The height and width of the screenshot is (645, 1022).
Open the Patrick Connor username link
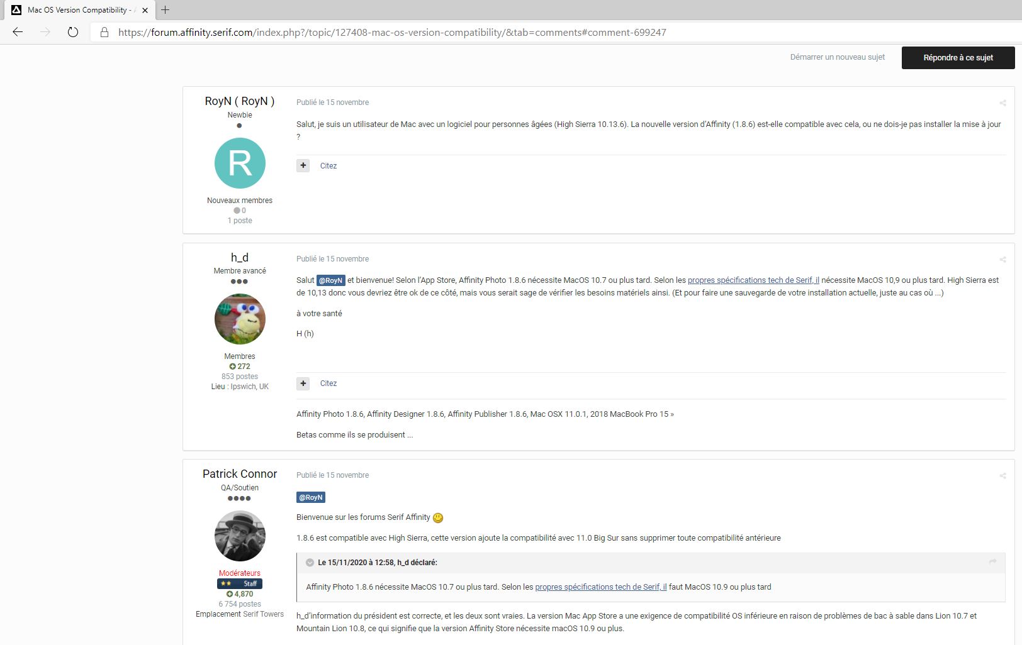coord(240,474)
